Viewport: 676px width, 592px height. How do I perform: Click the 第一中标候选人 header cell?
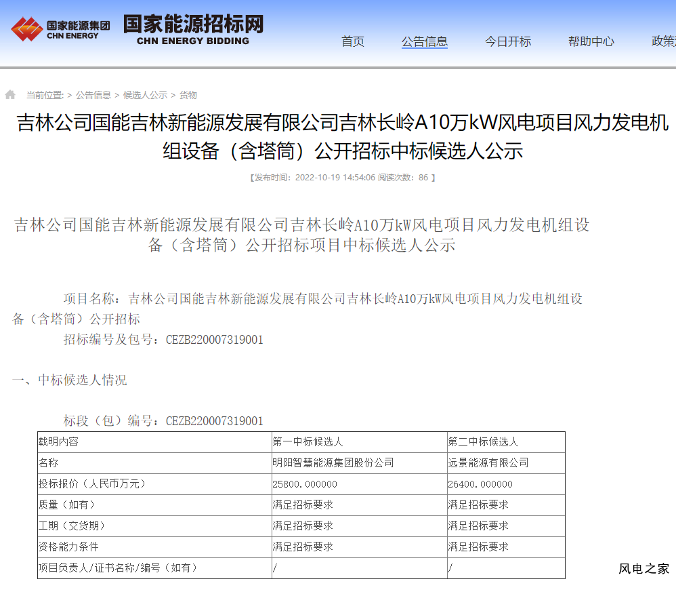360,442
